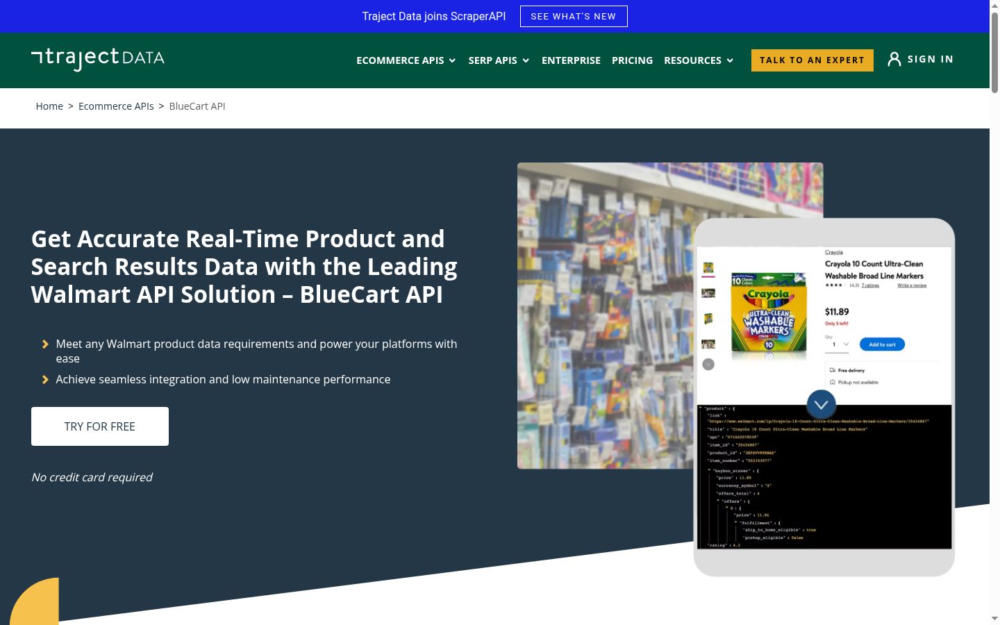This screenshot has height=625, width=1000.
Task: Click the Add to cart button in mockup
Action: coord(882,344)
